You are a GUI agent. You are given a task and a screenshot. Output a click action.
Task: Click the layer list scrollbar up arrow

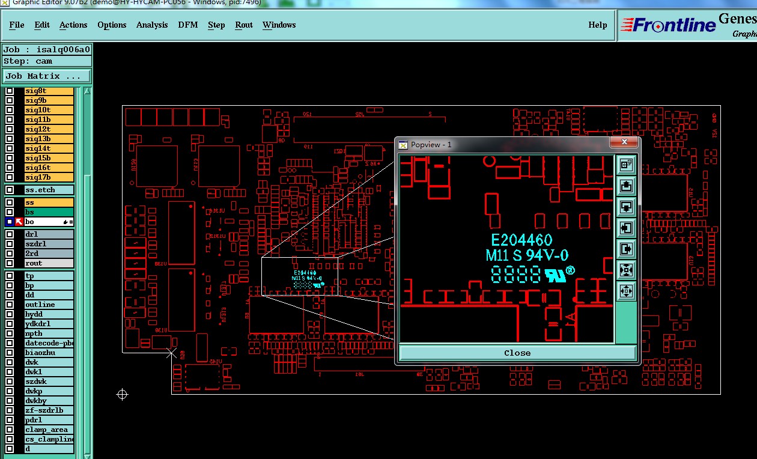[87, 91]
